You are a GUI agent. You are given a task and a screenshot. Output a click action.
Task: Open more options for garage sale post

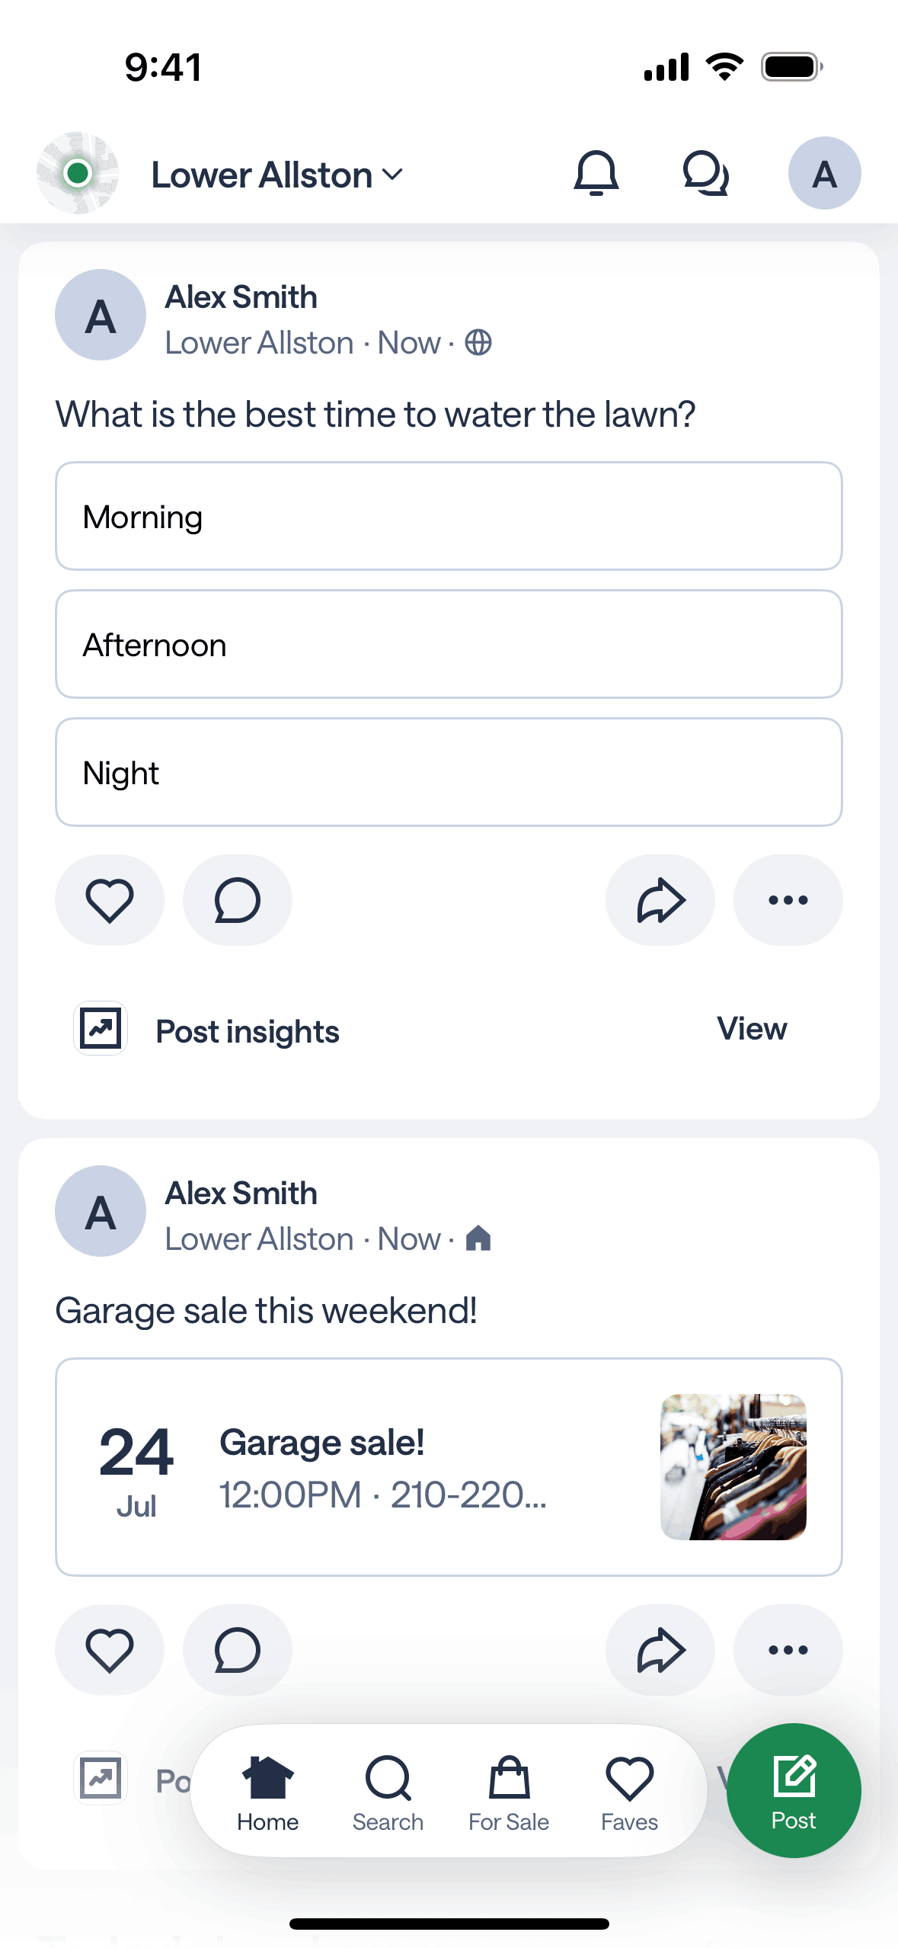tap(788, 1650)
